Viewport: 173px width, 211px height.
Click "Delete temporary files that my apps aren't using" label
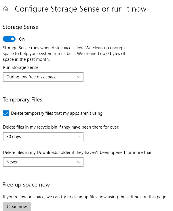click(x=57, y=113)
